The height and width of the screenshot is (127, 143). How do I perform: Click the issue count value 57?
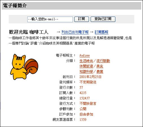pyautogui.click(x=81, y=88)
